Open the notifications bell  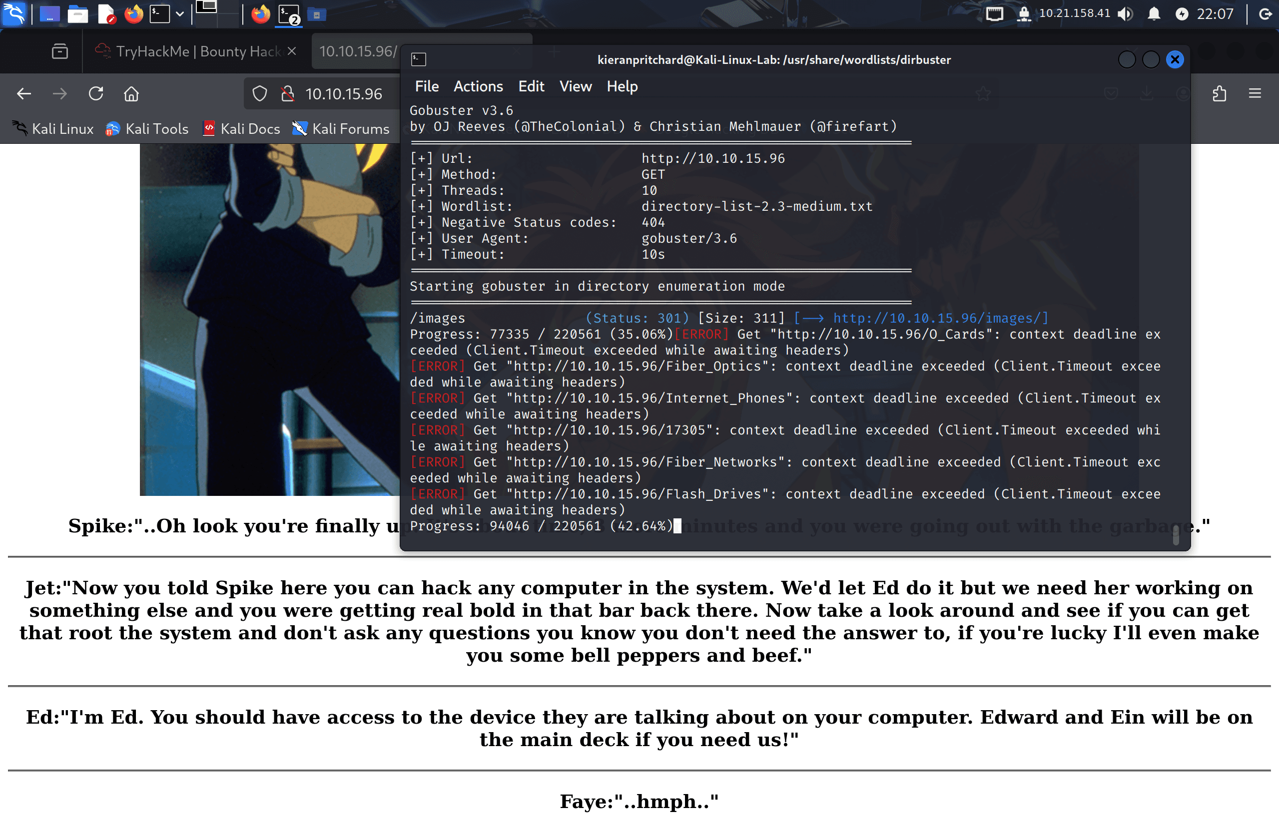click(x=1153, y=13)
